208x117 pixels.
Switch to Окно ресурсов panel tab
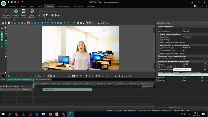click(x=174, y=107)
